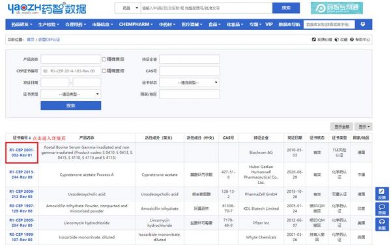Open certificate R1-CEP 2001-032-Rev 01
Image resolution: width=391 pixels, height=245 pixels.
tap(22, 152)
